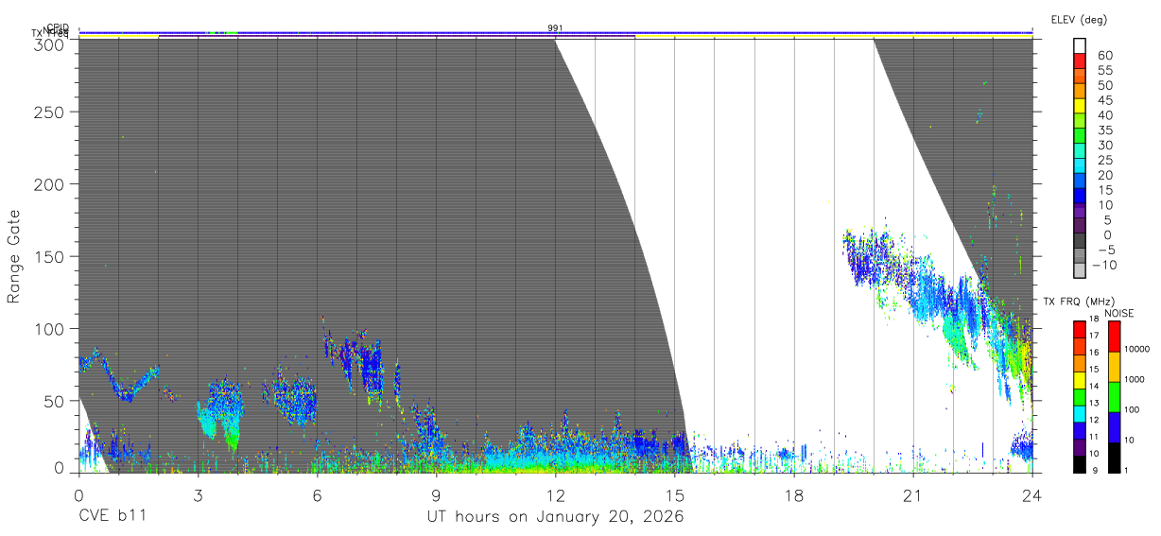Click the 'Range Gate' y-axis title
This screenshot has height=536, width=1161.
[x=14, y=257]
